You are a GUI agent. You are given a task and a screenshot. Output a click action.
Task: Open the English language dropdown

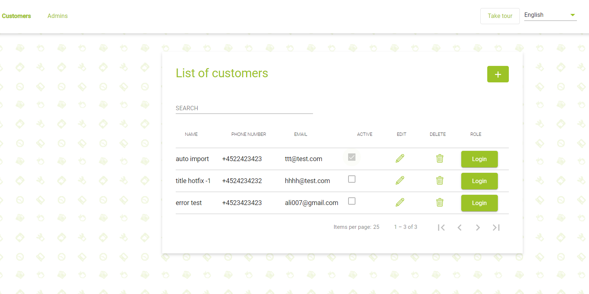pyautogui.click(x=550, y=15)
